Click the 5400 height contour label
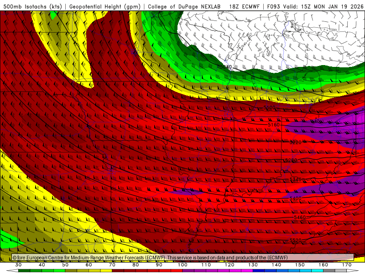Image resolution: width=365 pixels, height=273 pixels. [295, 198]
